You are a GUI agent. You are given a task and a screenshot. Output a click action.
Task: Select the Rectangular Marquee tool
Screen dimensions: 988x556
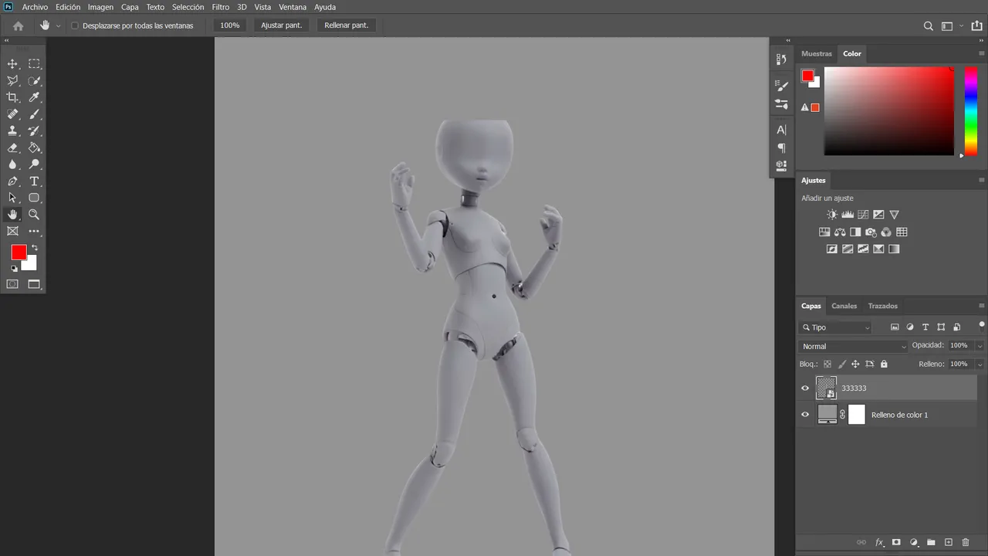(x=34, y=64)
